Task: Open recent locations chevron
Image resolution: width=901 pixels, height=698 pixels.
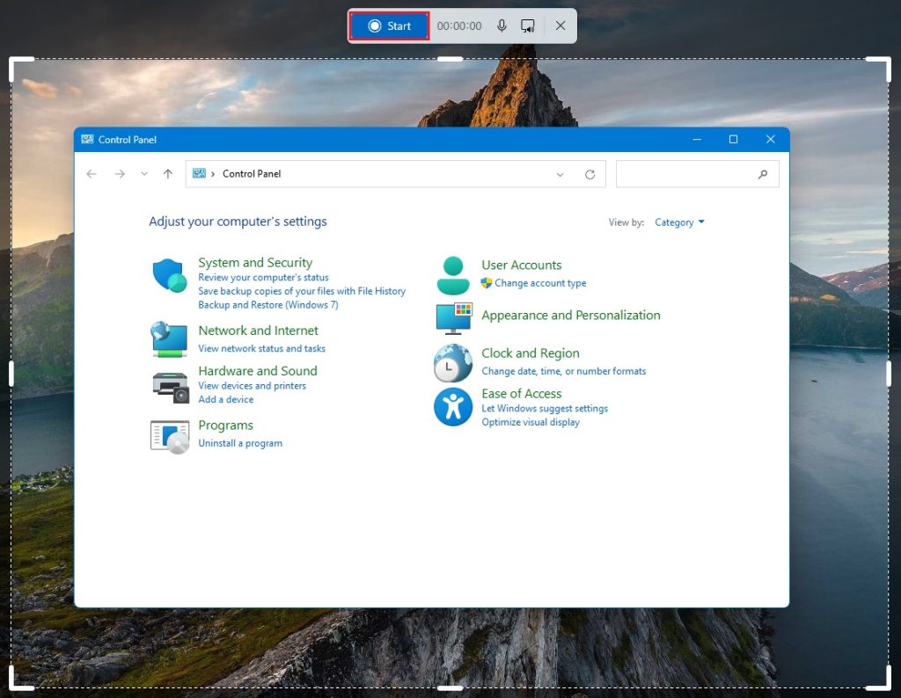Action: (x=144, y=174)
